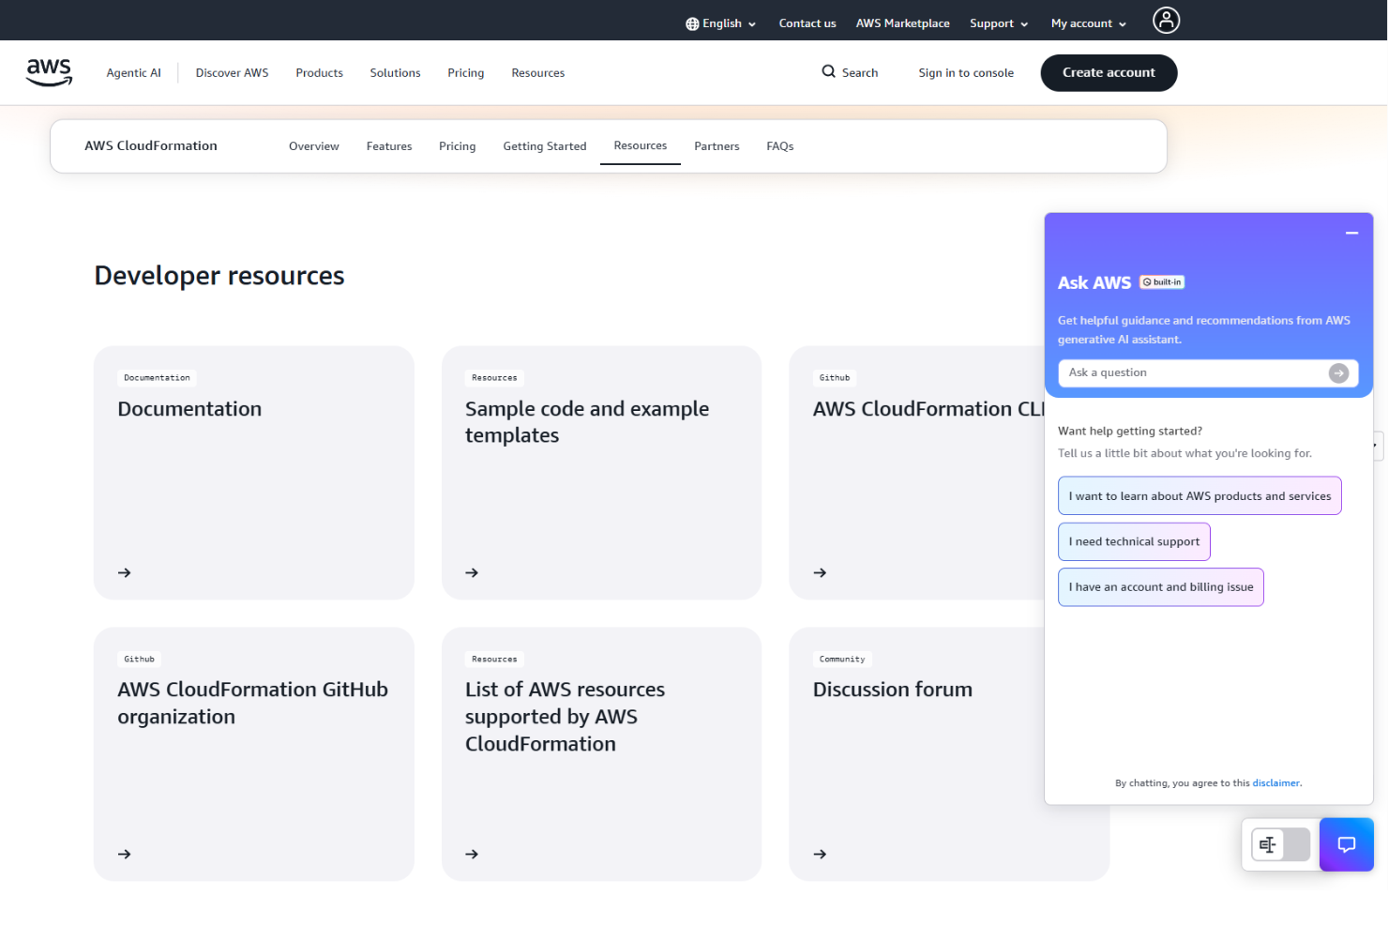The image size is (1388, 926).
Task: Open Discussion forum card title
Action: point(893,690)
